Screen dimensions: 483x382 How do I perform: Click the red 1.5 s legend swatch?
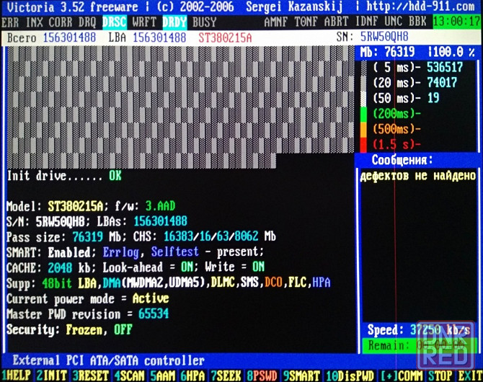(x=363, y=144)
